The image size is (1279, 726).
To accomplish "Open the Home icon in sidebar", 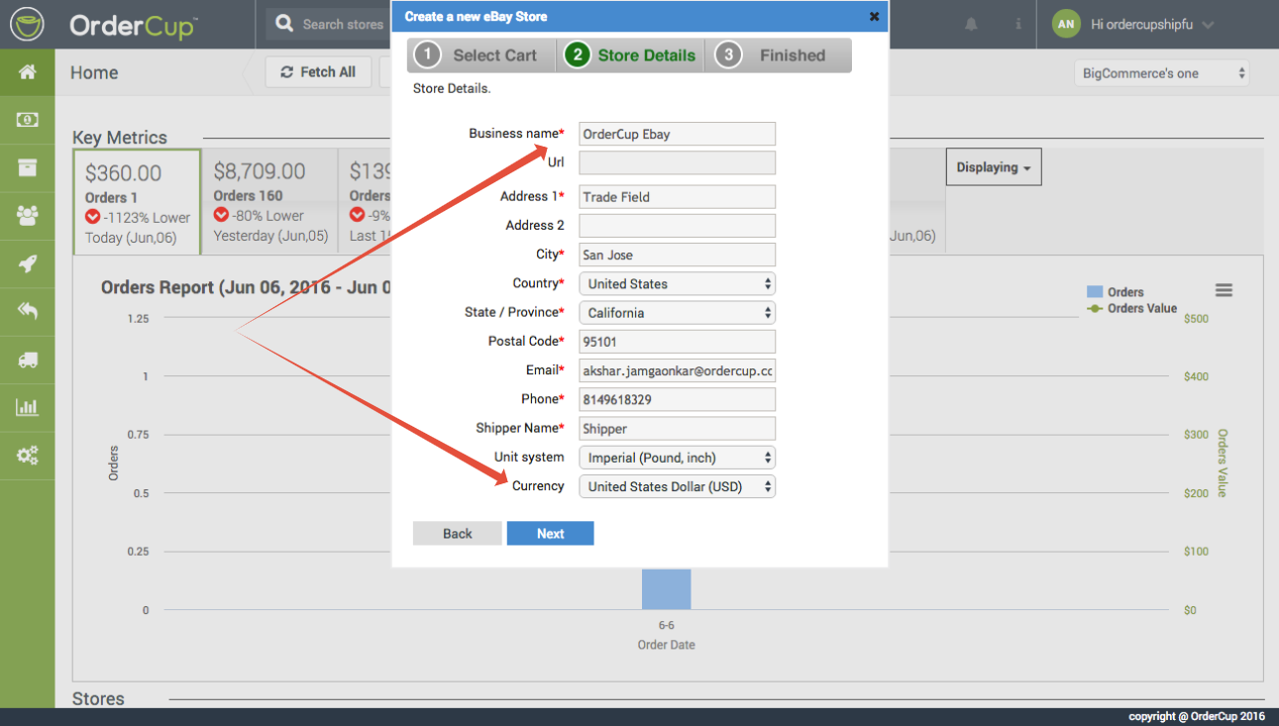I will click(27, 72).
